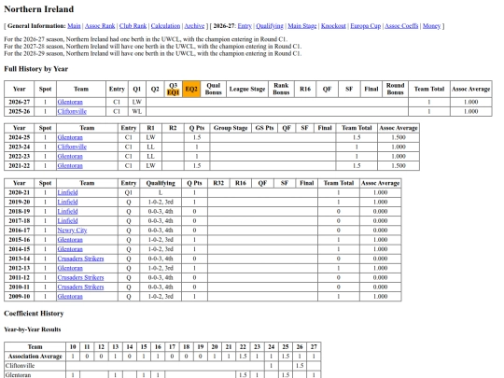
Task: Select the 27 column header in coefficient table
Action: 314,347
